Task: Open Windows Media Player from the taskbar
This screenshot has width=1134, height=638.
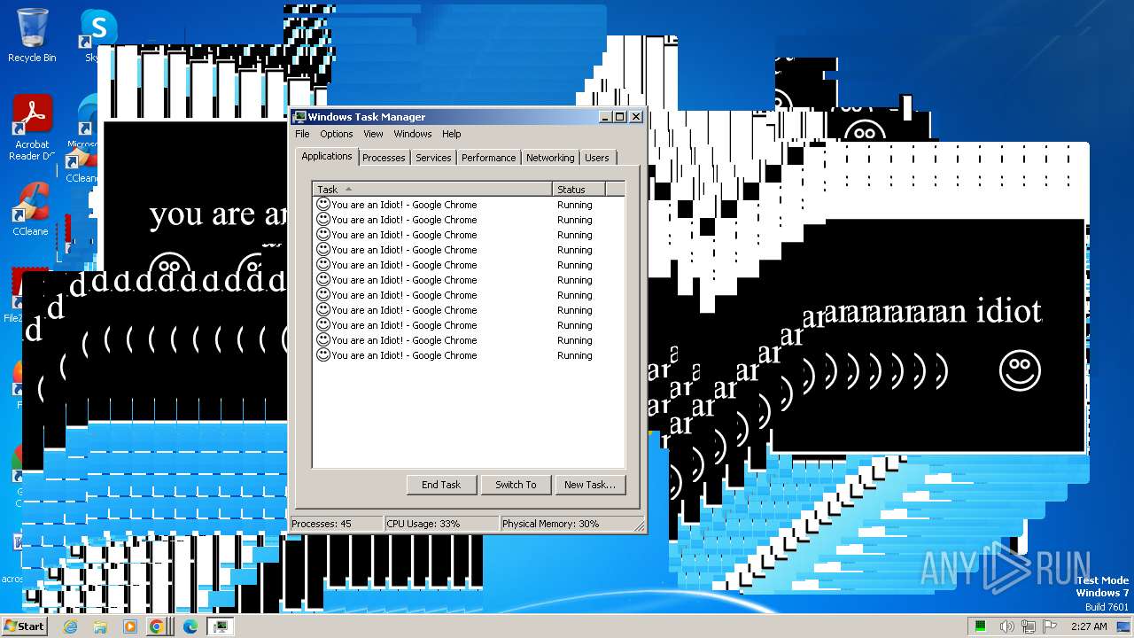Action: [130, 626]
